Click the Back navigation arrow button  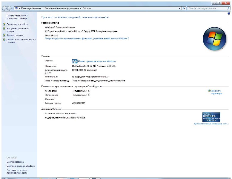[x=4, y=8]
